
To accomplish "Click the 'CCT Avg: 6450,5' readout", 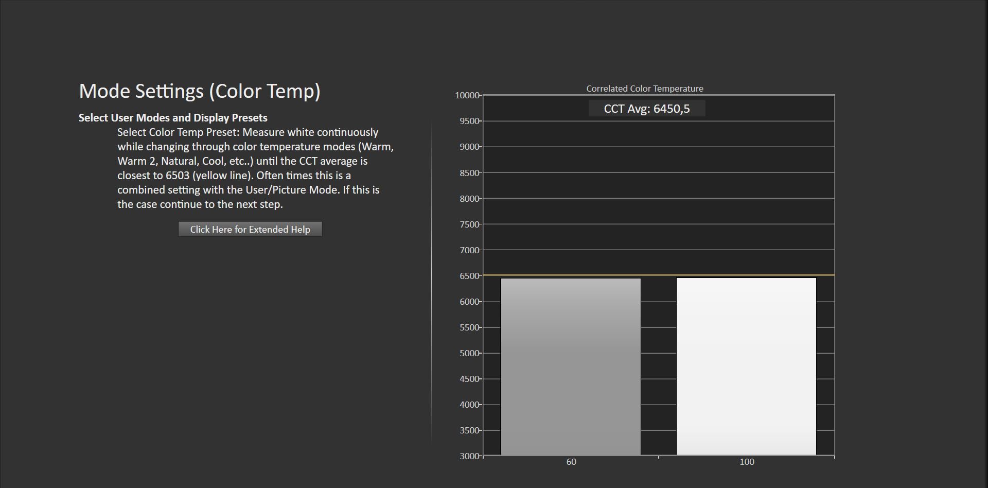I will click(x=647, y=109).
